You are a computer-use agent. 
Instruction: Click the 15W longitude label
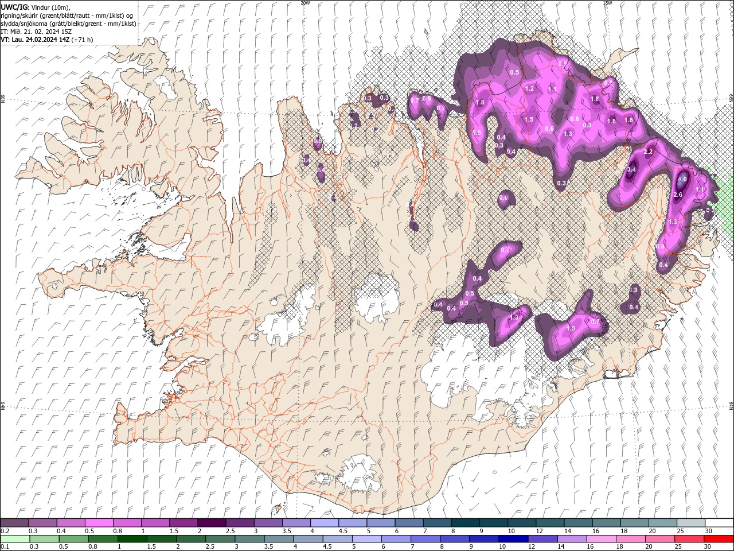tap(607, 3)
